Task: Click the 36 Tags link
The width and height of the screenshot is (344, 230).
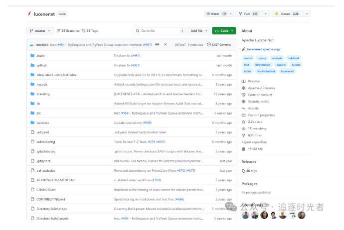Action: (90, 31)
